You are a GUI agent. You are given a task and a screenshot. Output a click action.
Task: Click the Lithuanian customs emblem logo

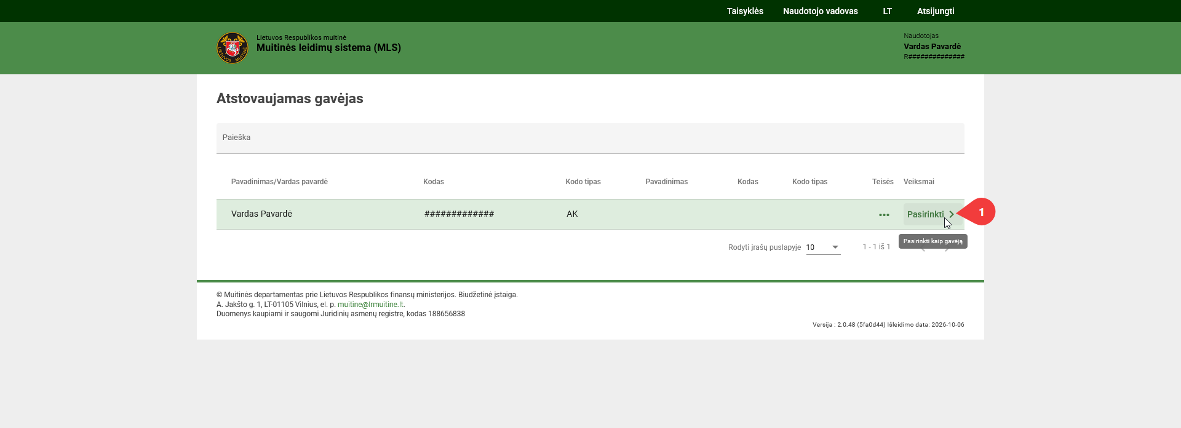[x=233, y=48]
